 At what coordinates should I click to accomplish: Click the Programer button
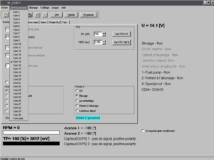89,15
